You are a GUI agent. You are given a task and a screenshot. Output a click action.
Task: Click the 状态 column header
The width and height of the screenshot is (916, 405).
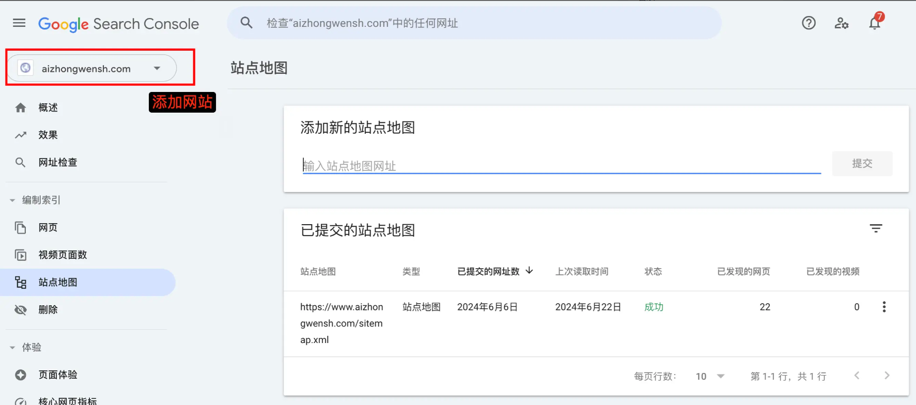click(653, 271)
